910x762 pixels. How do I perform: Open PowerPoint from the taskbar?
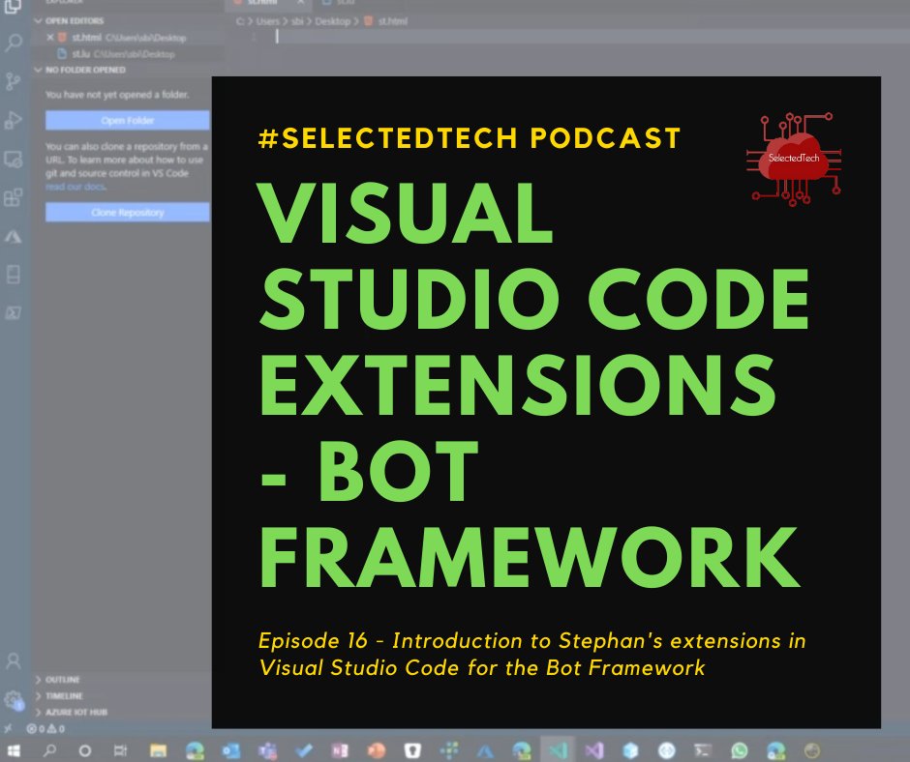[376, 750]
